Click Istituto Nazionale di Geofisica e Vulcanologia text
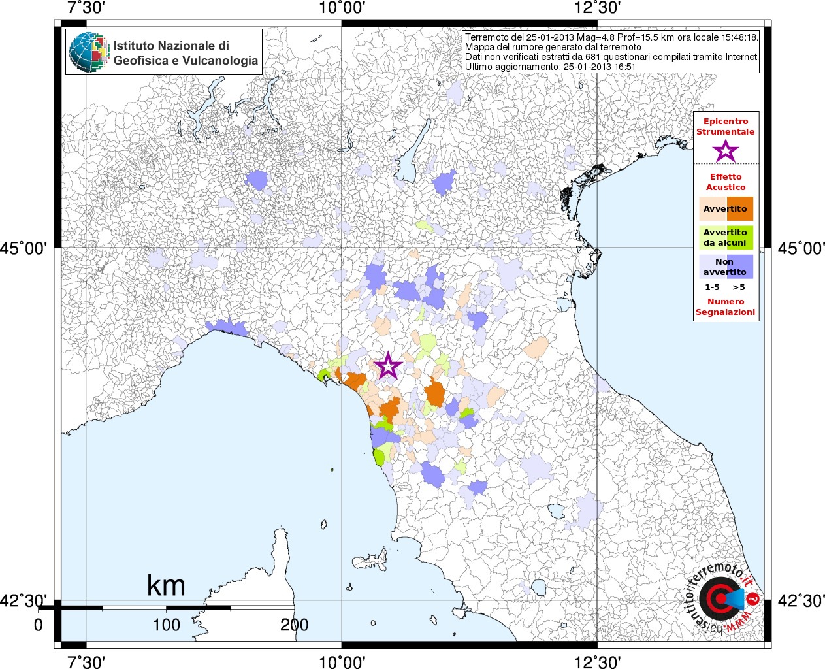 (186, 53)
